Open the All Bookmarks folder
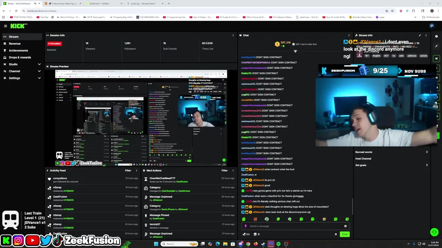 (x=431, y=17)
